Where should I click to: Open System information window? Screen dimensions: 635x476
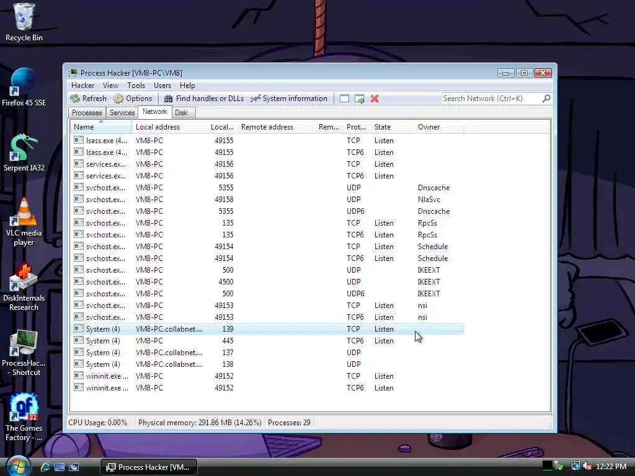coord(289,99)
